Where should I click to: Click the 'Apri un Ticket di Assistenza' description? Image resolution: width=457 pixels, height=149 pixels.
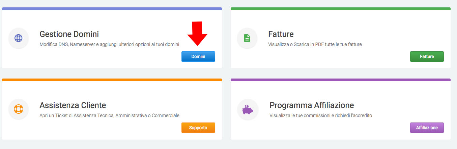(109, 115)
